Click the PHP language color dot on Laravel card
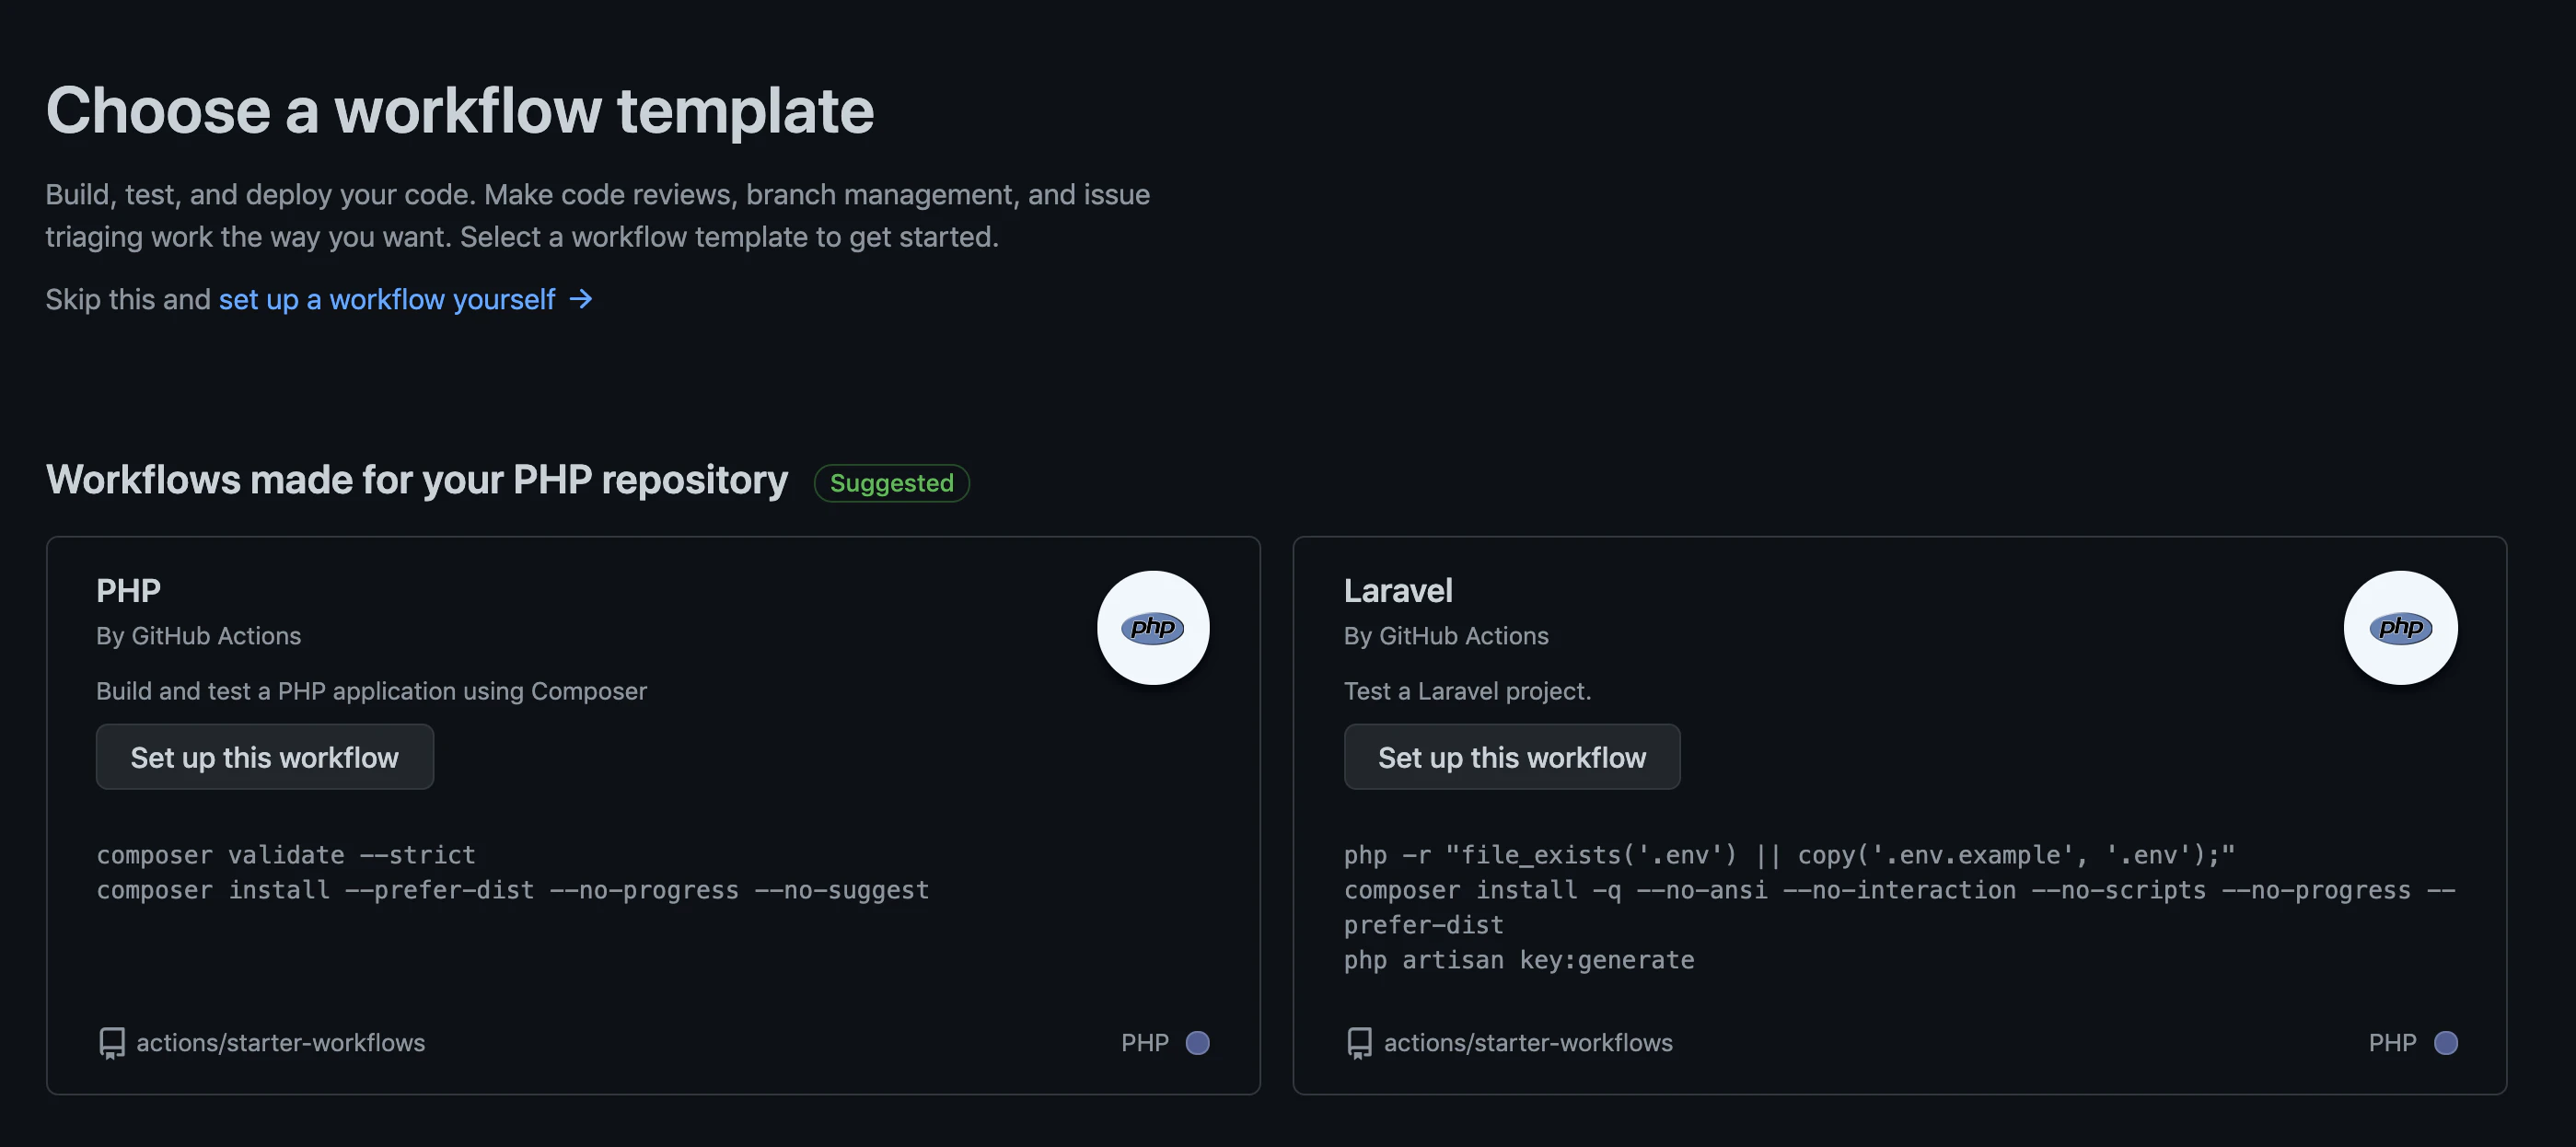Image resolution: width=2576 pixels, height=1147 pixels. pyautogui.click(x=2445, y=1043)
